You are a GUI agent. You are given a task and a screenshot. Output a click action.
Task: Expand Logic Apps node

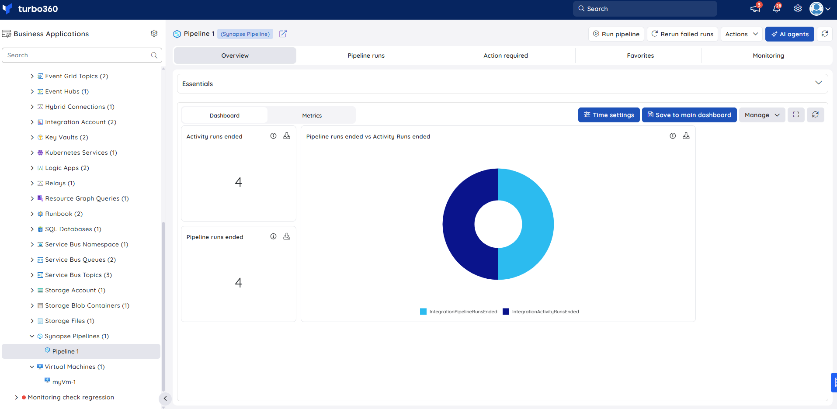click(x=32, y=168)
